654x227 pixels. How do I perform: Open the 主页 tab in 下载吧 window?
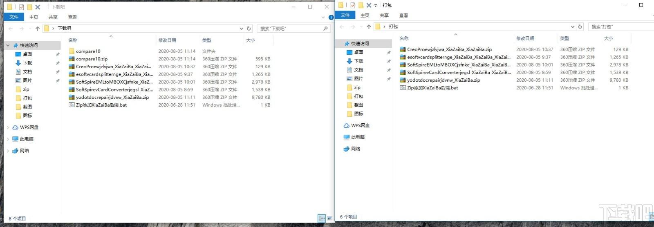34,17
